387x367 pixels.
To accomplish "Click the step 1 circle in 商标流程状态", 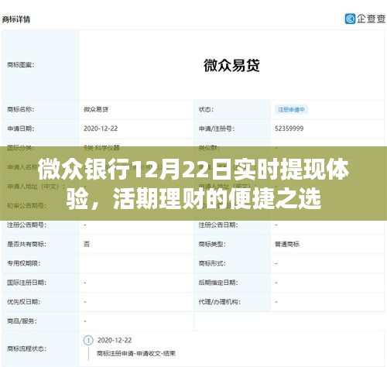I will tap(88, 341).
